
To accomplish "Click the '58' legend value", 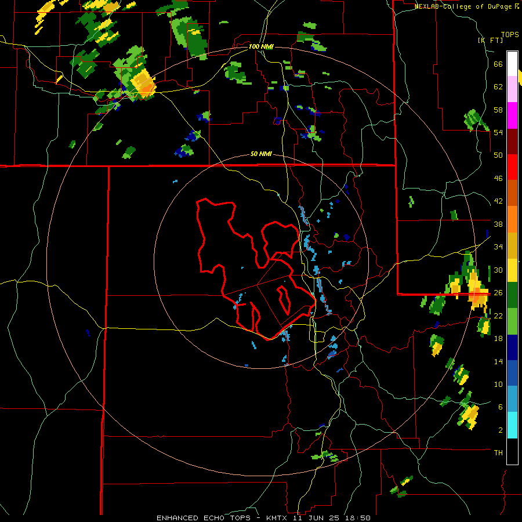I will pyautogui.click(x=498, y=110).
